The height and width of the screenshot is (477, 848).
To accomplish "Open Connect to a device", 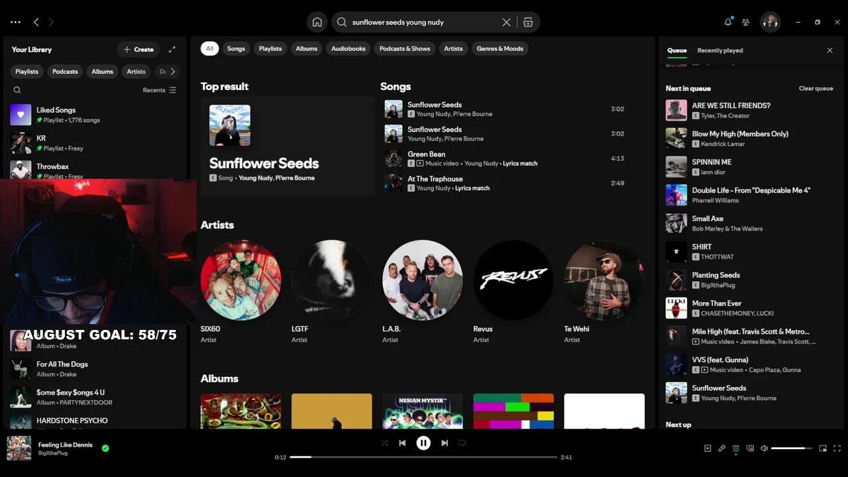I will tap(750, 449).
